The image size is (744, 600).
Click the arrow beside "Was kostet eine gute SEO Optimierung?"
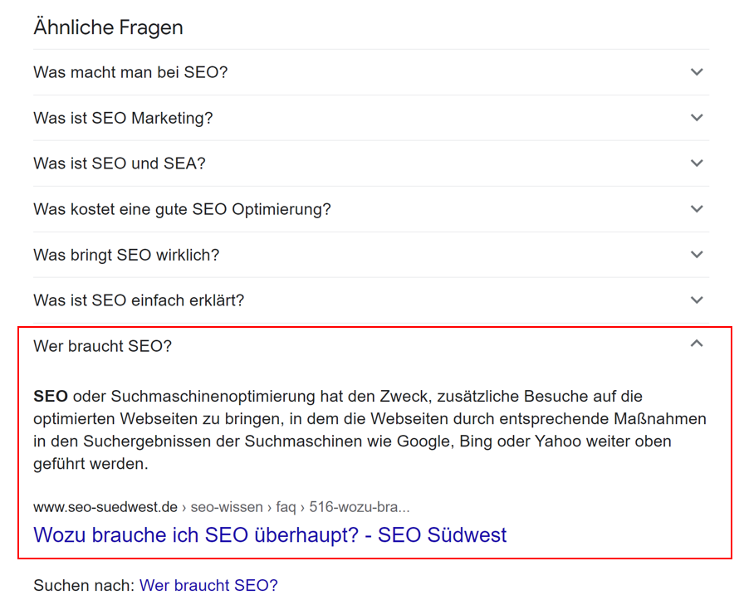(697, 209)
